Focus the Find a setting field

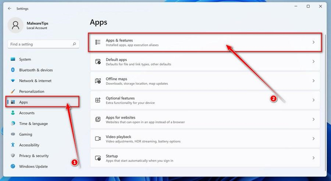point(43,44)
